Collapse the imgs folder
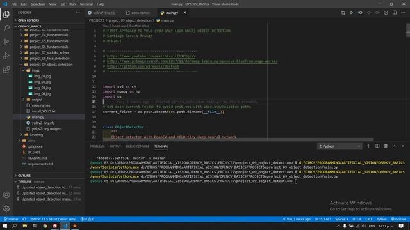The height and width of the screenshot is (230, 410). click(x=36, y=70)
